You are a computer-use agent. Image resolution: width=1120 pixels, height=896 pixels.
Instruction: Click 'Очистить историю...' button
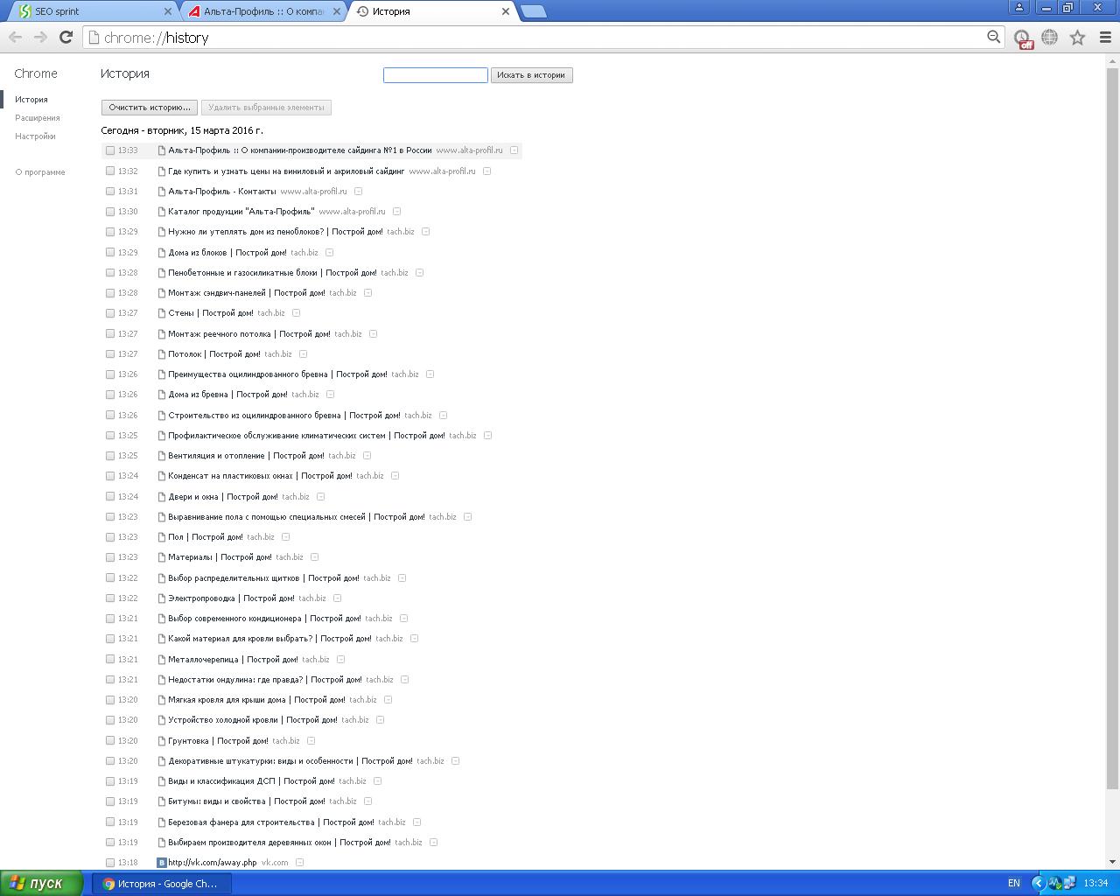[149, 108]
